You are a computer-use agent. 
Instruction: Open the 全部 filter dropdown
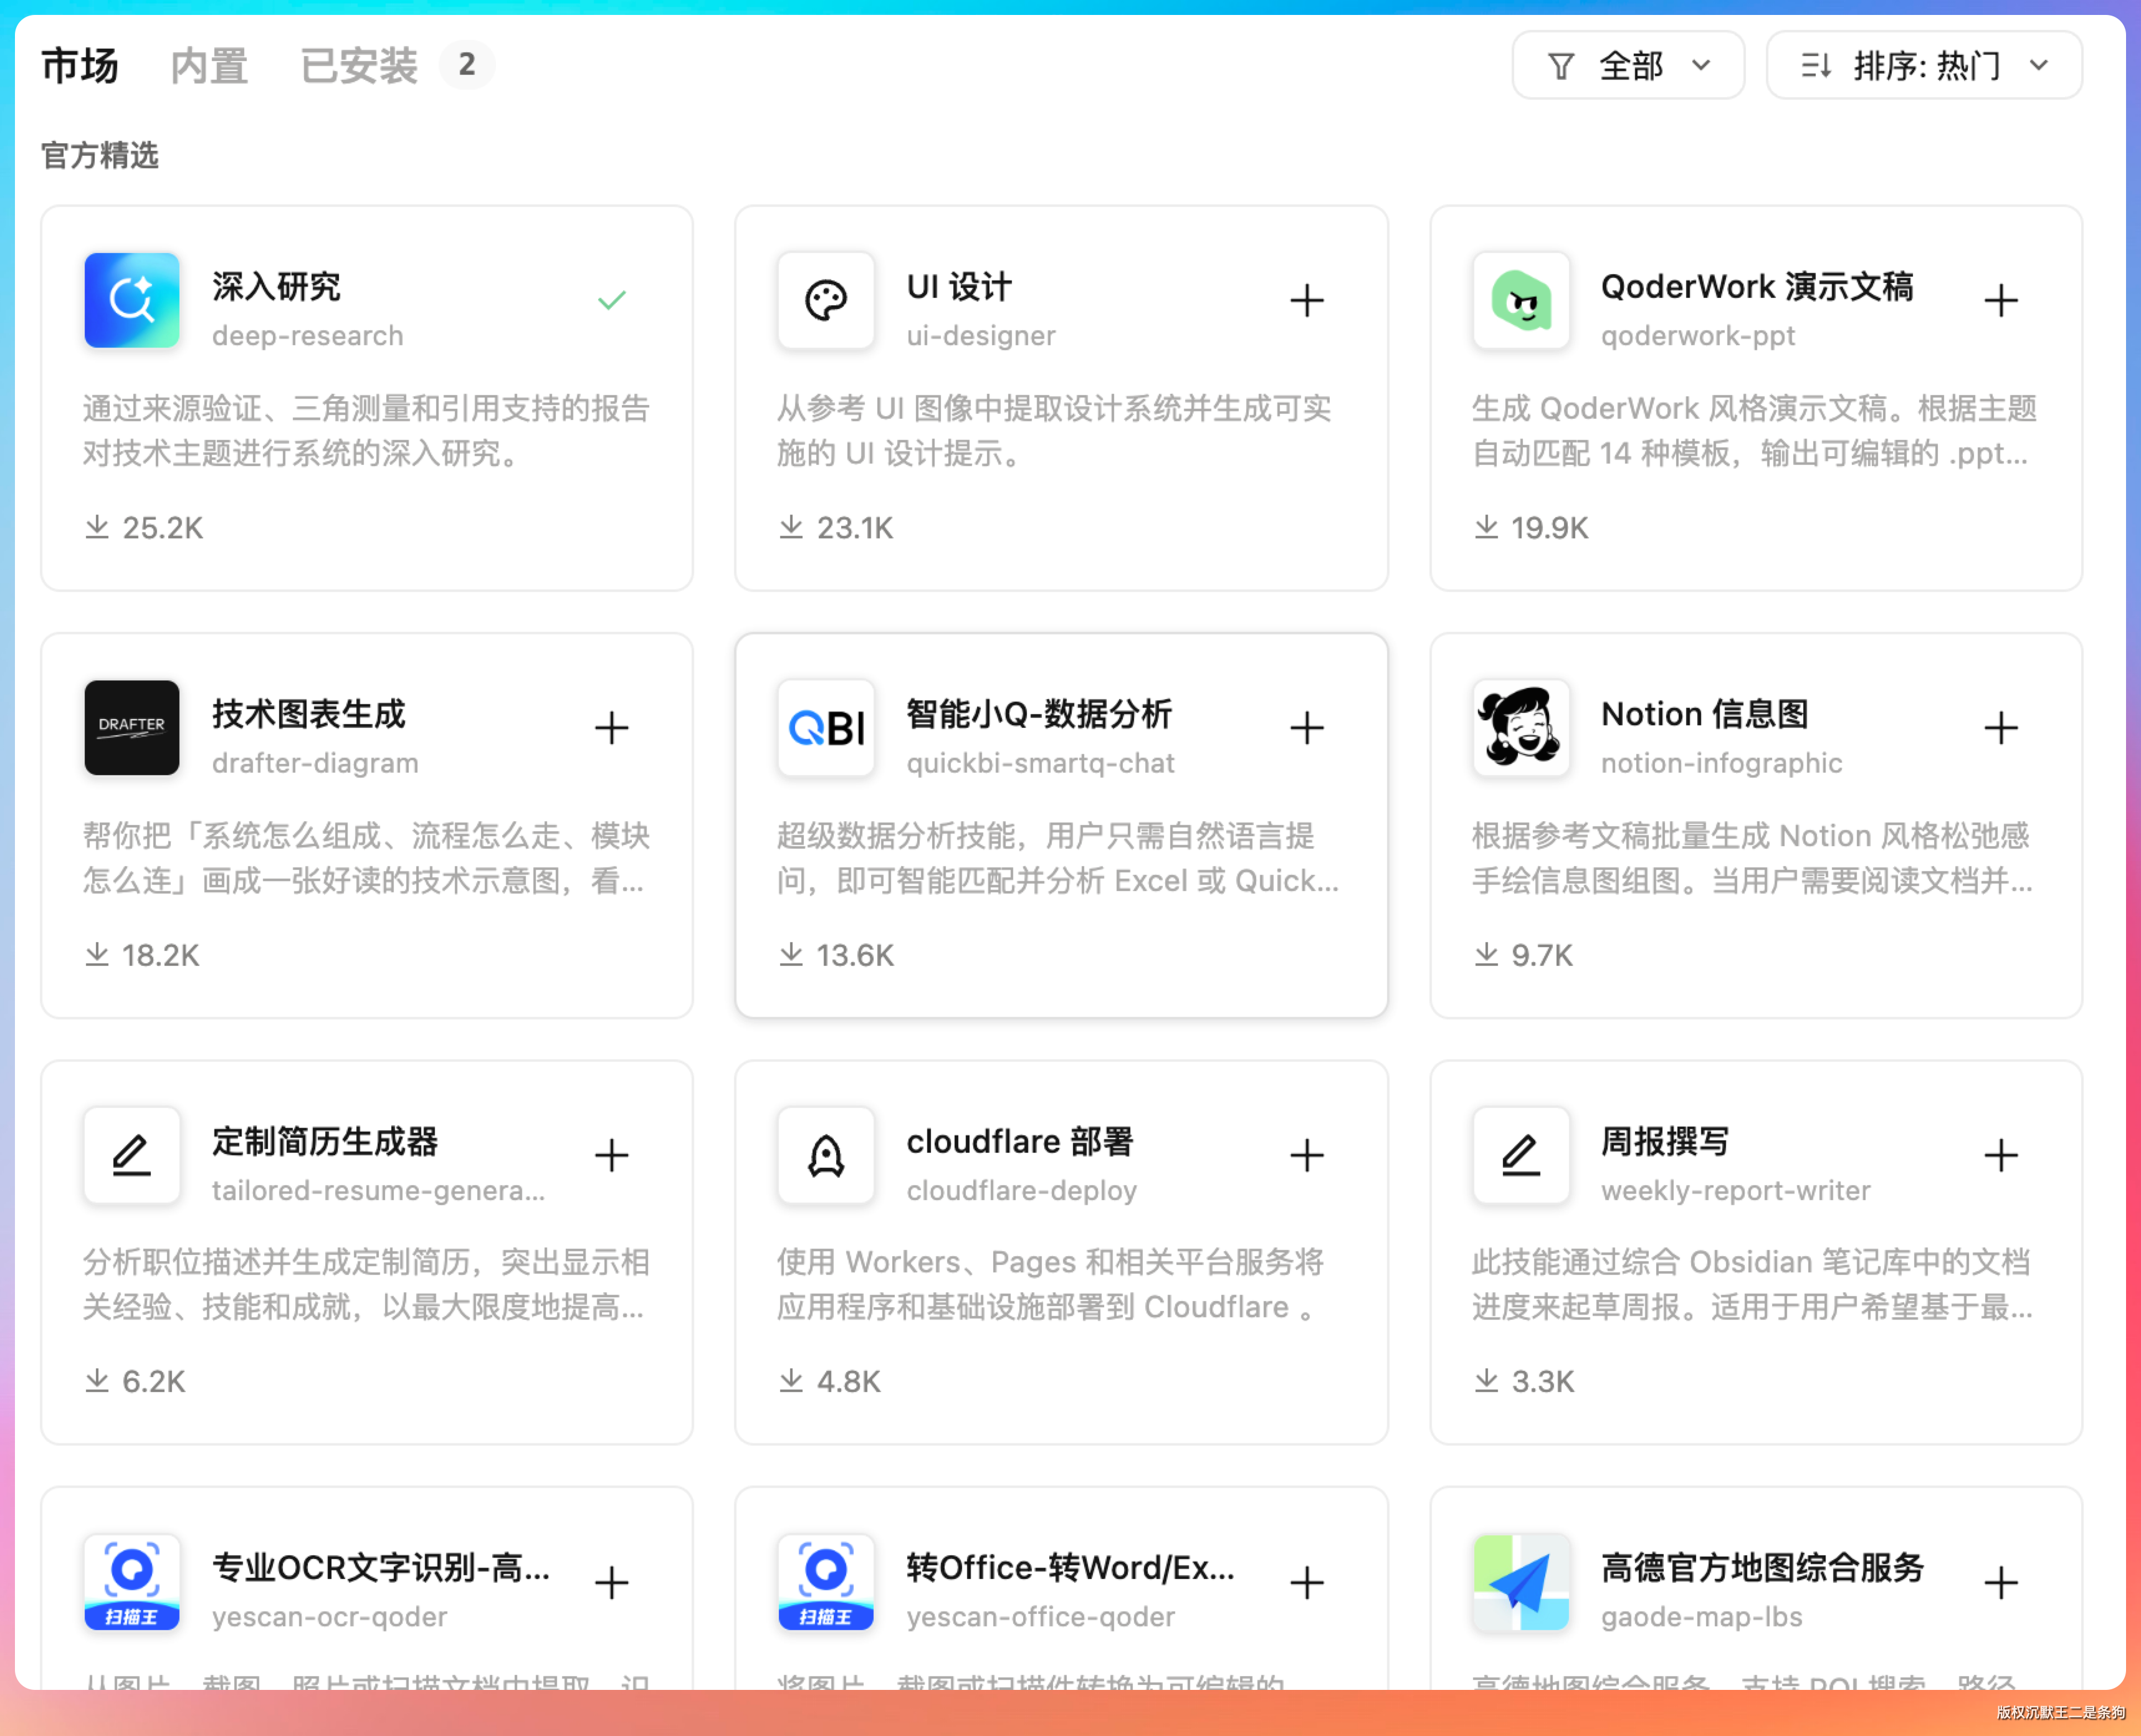(x=1628, y=66)
